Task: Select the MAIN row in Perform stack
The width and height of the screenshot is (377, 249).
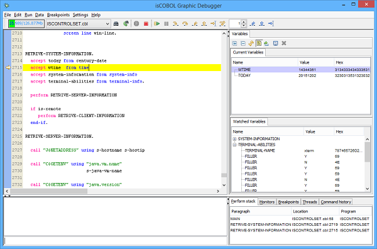Action: [300, 219]
